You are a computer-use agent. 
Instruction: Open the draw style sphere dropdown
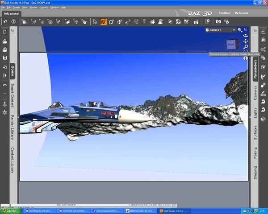coord(240,30)
